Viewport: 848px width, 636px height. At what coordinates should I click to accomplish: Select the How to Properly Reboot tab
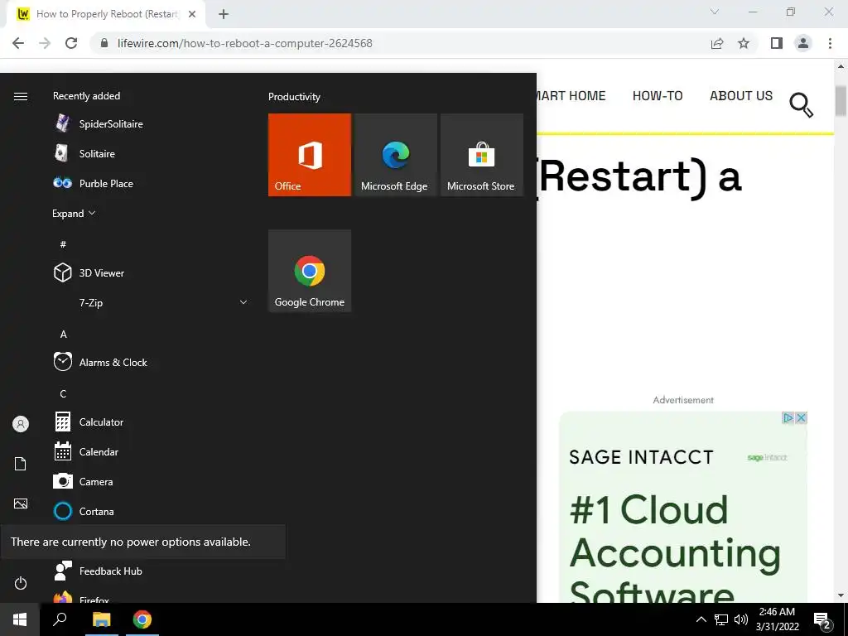pos(105,14)
